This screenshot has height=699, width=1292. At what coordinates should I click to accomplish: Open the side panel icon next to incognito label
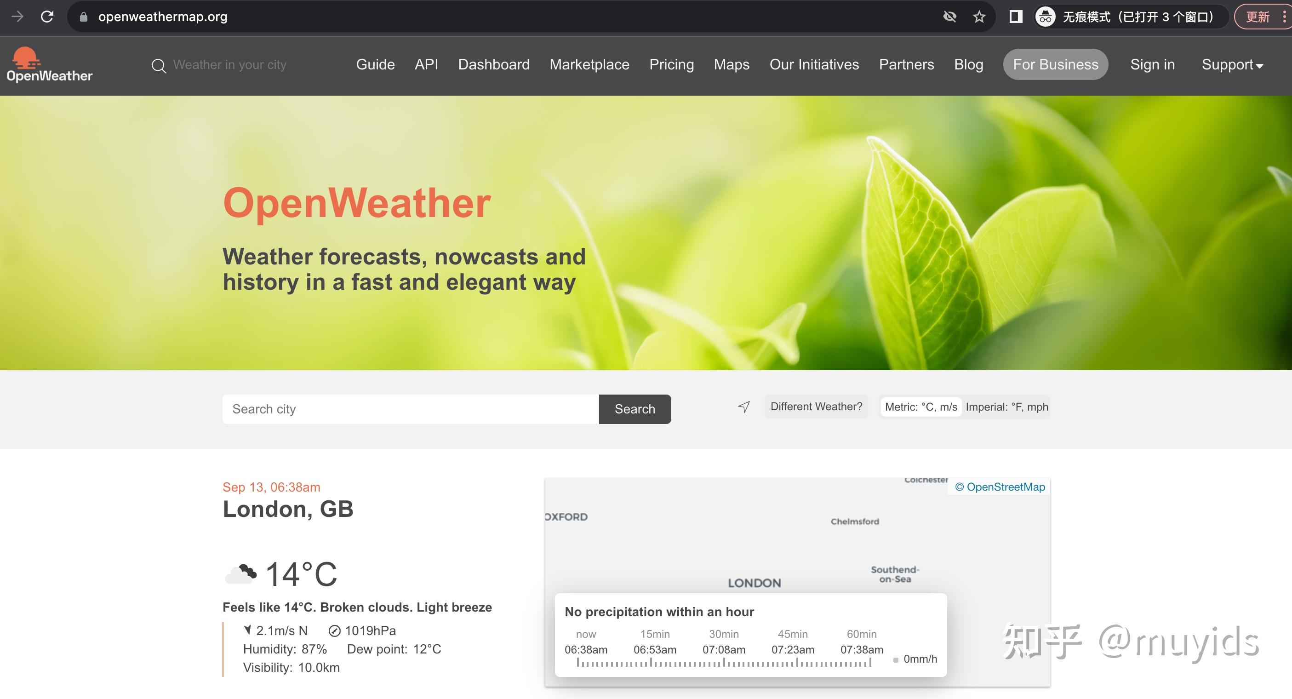pos(1015,16)
